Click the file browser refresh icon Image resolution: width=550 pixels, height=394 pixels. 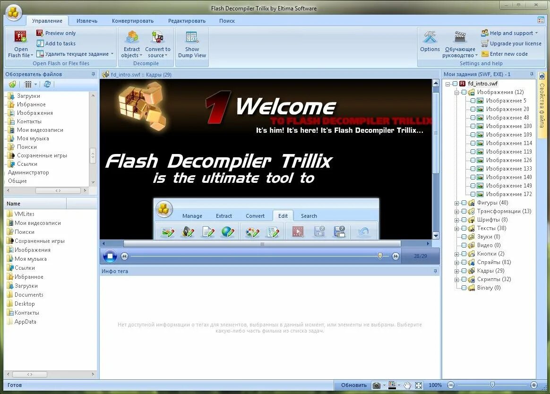(x=47, y=84)
